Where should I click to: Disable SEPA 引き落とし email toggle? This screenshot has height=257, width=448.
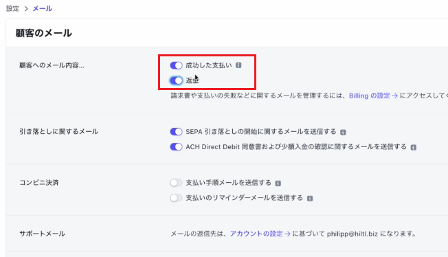coord(176,131)
